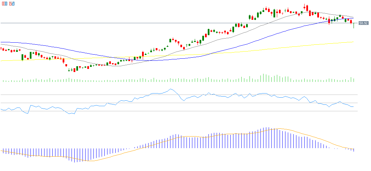Screen dimensions: 371x171
Task: Click the highest peak of the light-blue oscillator line
Action: click(170, 89)
